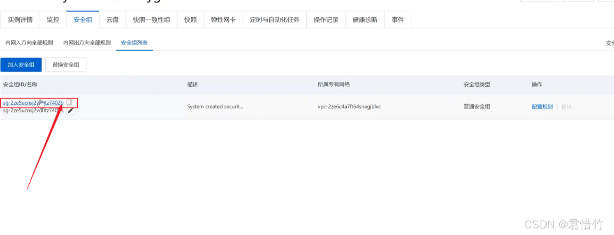The image size is (614, 235).
Task: Open the 云盘 tab
Action: 112,20
